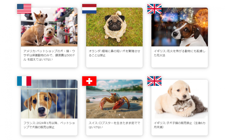Click the American flag icon

point(24,9)
